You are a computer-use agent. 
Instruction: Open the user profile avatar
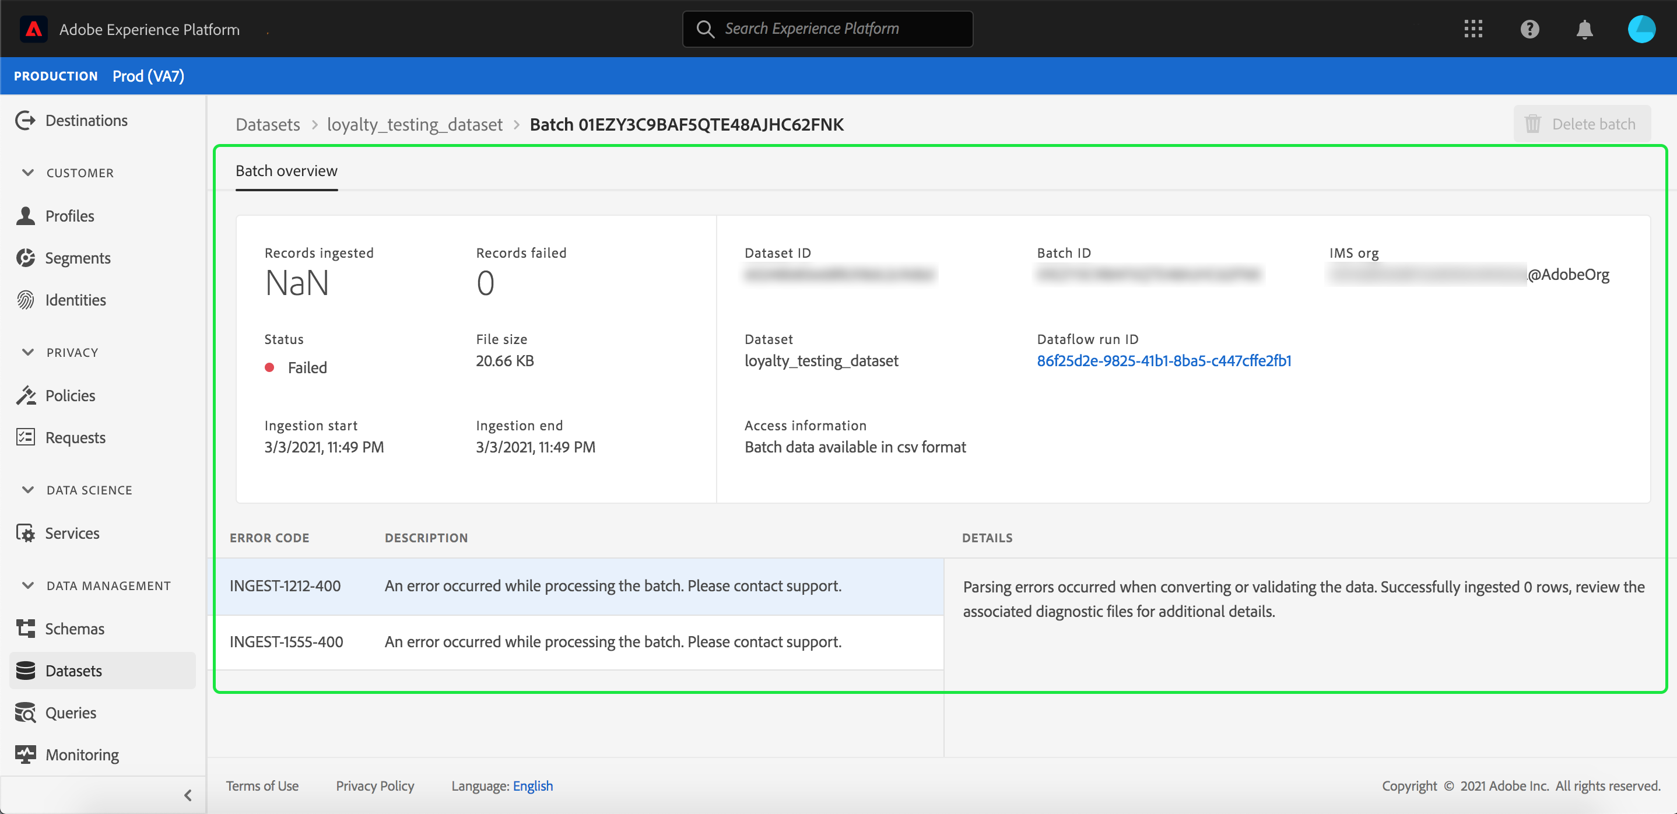tap(1640, 29)
